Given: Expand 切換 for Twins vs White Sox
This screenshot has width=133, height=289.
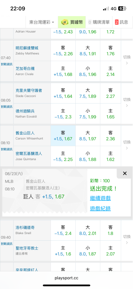Looking at the screenshot, I should pos(127,60).
